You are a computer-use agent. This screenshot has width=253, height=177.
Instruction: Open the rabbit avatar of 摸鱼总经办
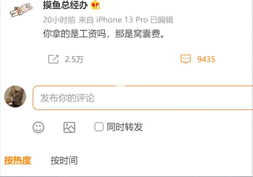[x=21, y=10]
